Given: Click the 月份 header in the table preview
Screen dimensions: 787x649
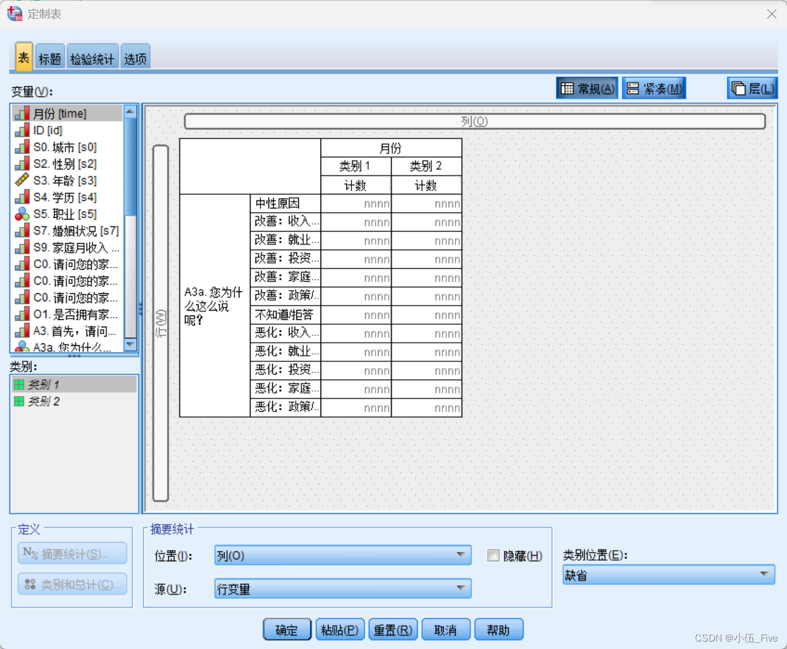Looking at the screenshot, I should tap(391, 148).
